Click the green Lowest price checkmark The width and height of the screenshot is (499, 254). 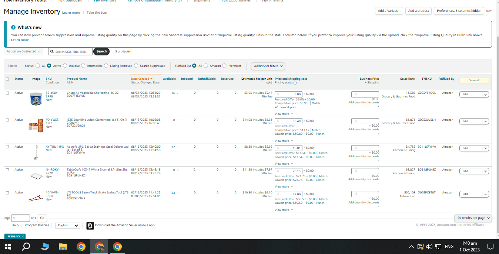click(277, 107)
